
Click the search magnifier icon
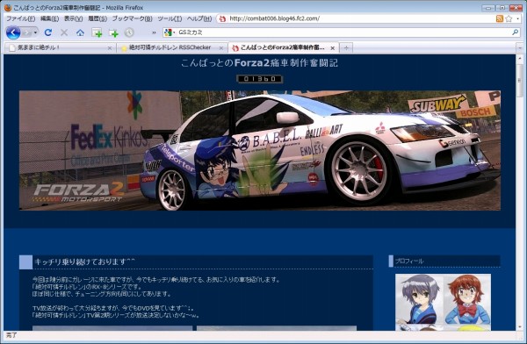click(x=515, y=32)
